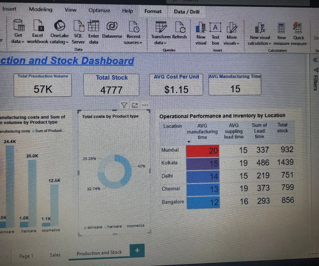The height and width of the screenshot is (266, 319).
Task: Open the New visual calculation dropdown
Action: coord(260,34)
